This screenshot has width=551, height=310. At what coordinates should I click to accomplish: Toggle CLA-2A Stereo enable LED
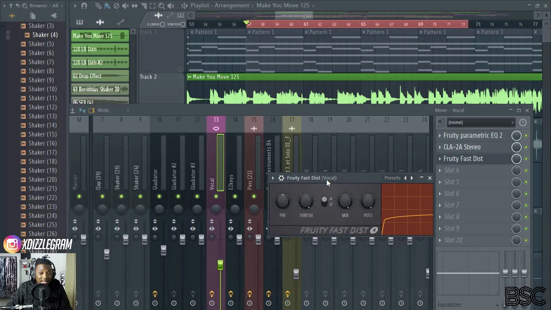click(526, 147)
